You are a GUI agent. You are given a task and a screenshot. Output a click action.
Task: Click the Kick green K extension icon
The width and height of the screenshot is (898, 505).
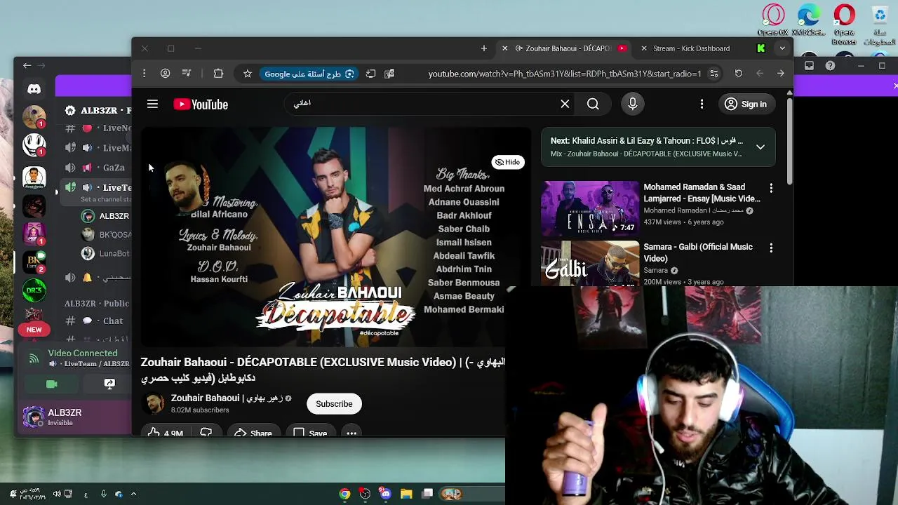pyautogui.click(x=760, y=48)
